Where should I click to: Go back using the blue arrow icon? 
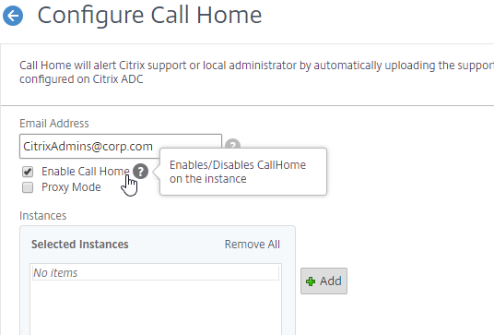tap(13, 16)
